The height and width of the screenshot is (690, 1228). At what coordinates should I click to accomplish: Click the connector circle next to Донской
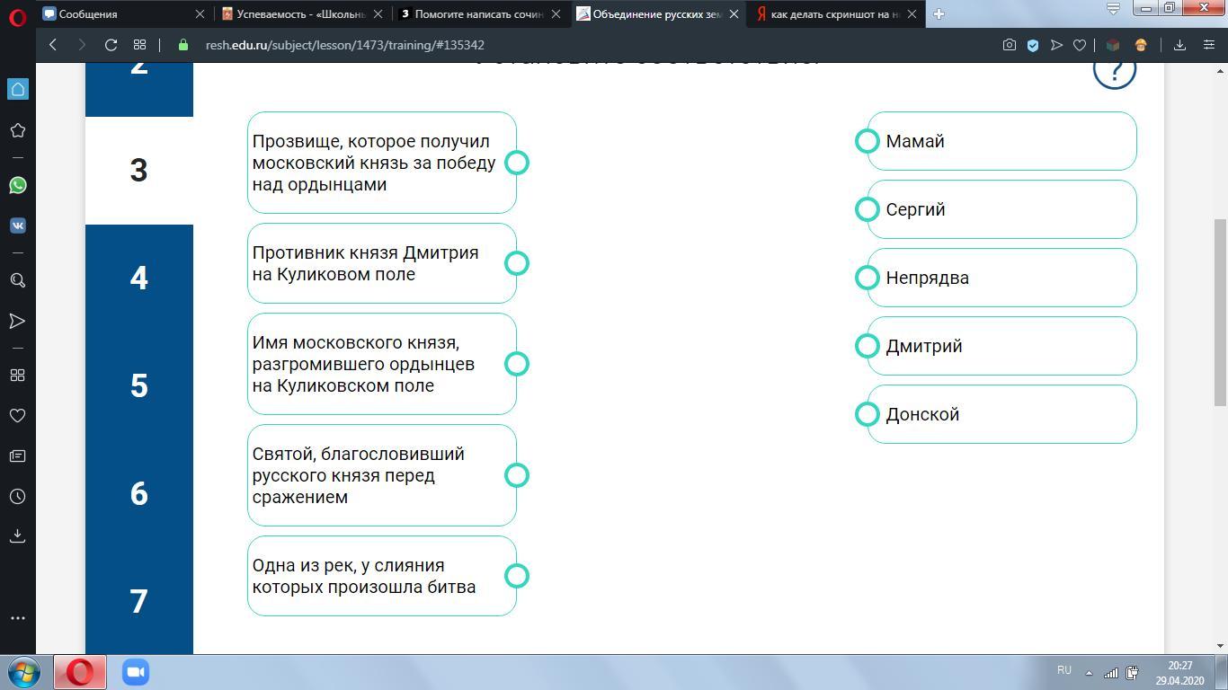tap(867, 414)
